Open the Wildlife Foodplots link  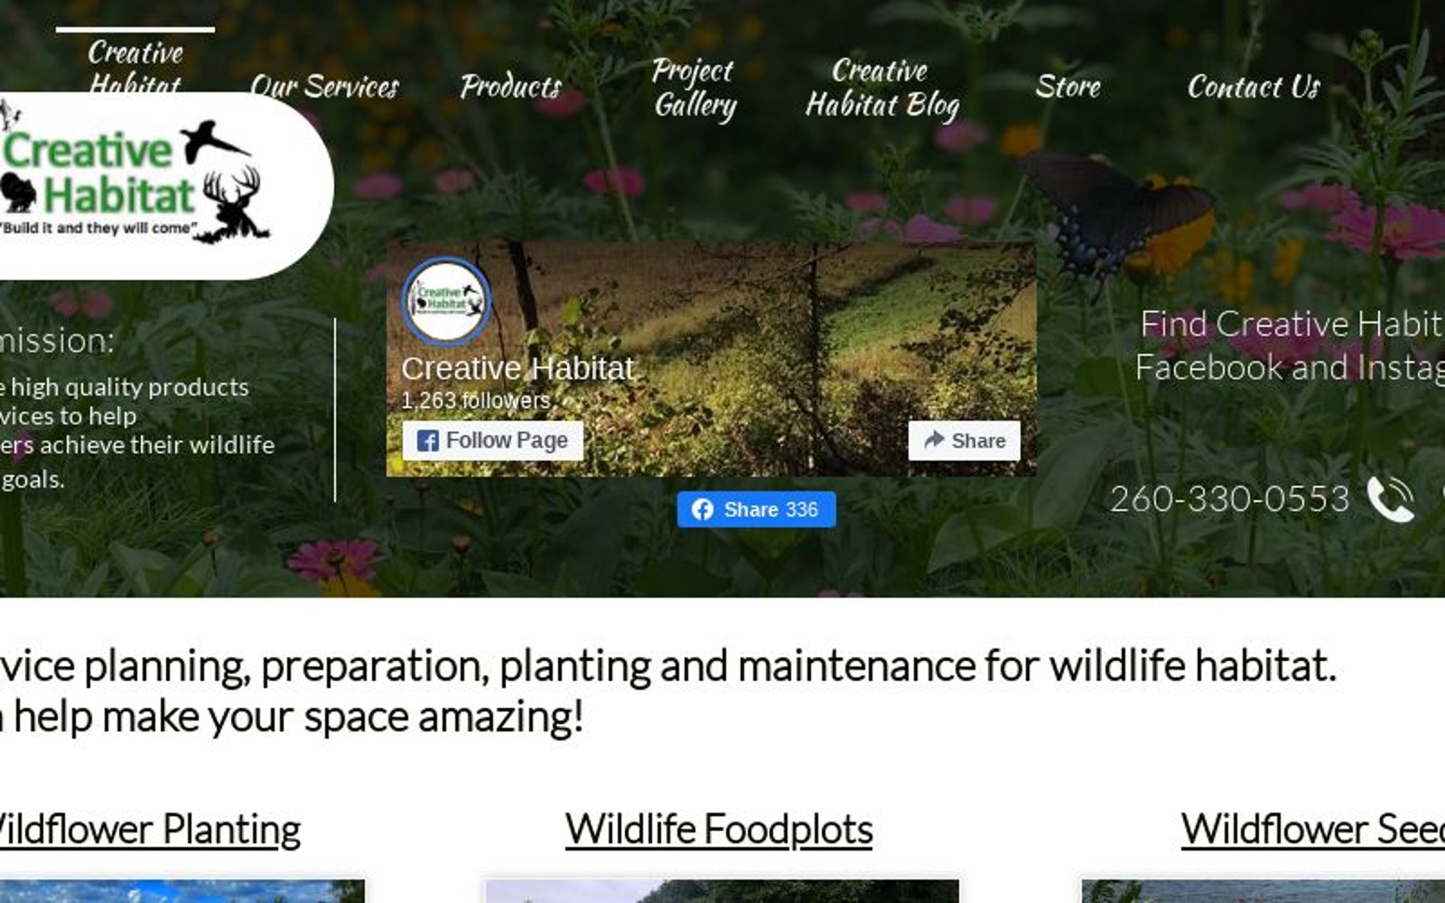coord(719,829)
